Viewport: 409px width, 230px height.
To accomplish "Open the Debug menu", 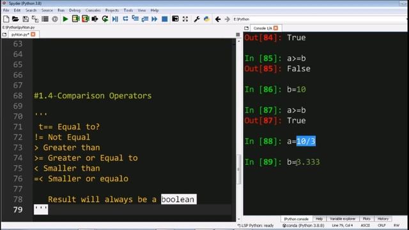I will coord(75,10).
